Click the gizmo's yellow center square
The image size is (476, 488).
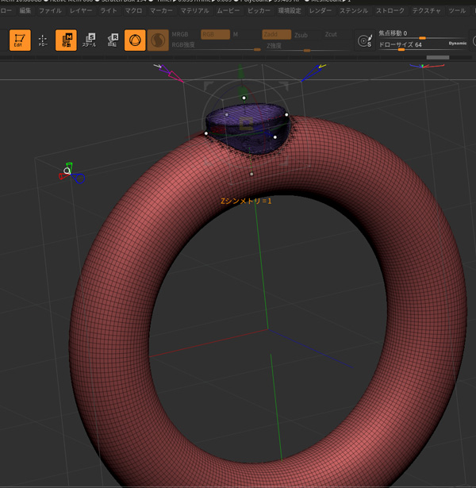point(246,124)
